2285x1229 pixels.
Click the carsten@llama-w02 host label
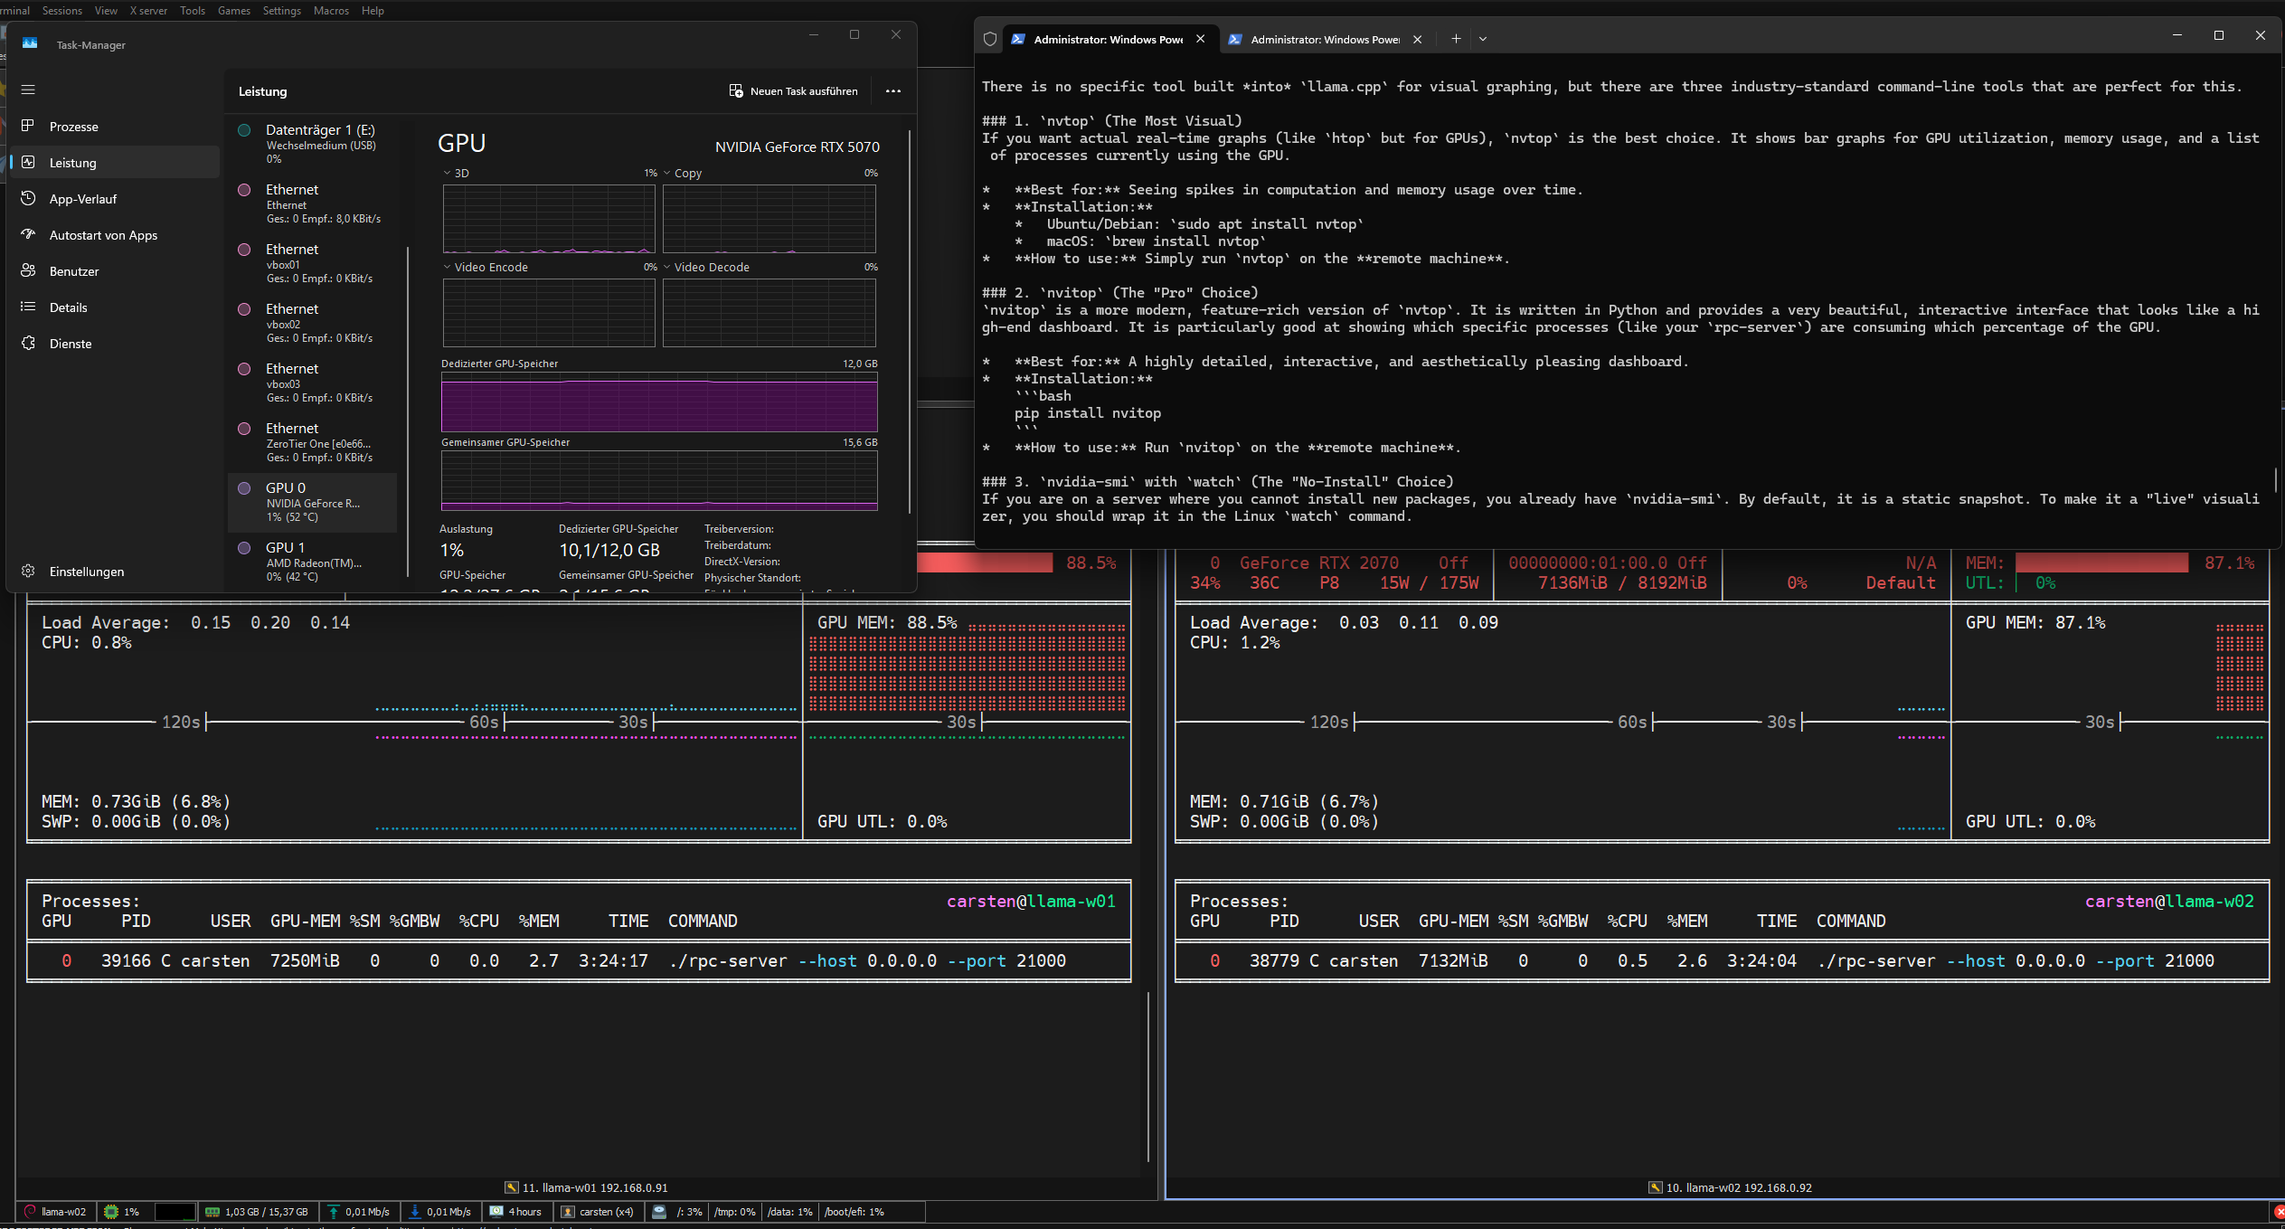pos(2169,901)
